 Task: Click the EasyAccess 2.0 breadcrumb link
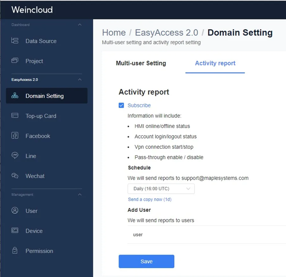166,33
